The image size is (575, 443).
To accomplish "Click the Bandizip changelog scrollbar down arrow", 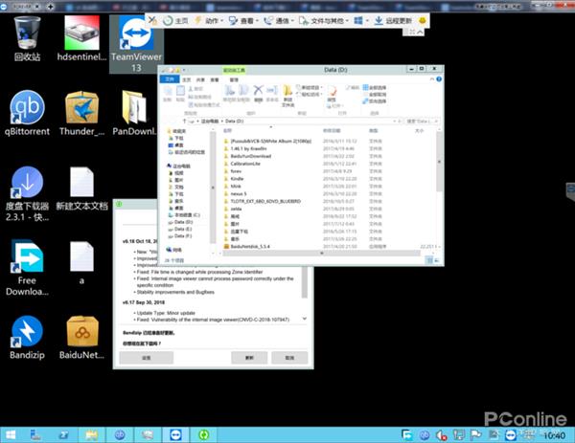I will 306,317.
